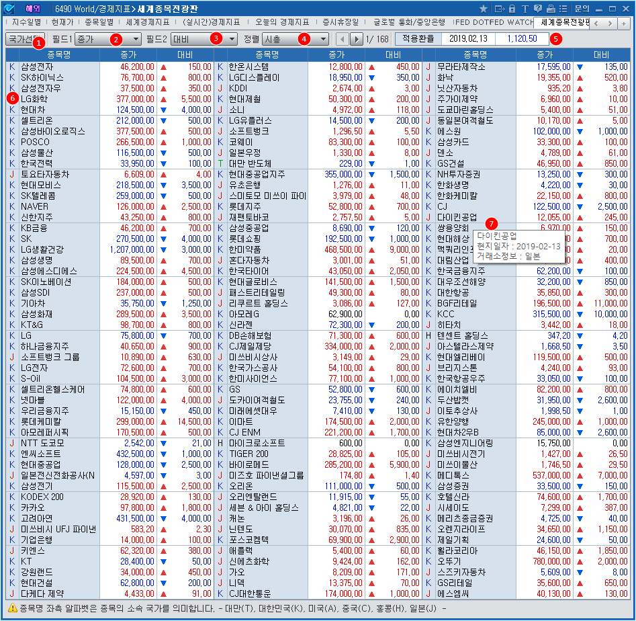
Task: Select the 애플랙 stock row
Action: click(318, 551)
